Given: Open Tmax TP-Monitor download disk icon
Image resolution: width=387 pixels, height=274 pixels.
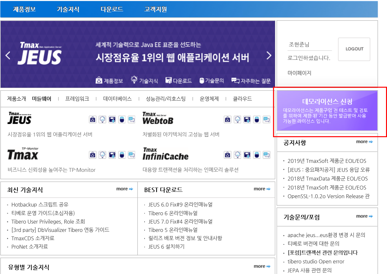Looking at the screenshot, I should 112,155.
